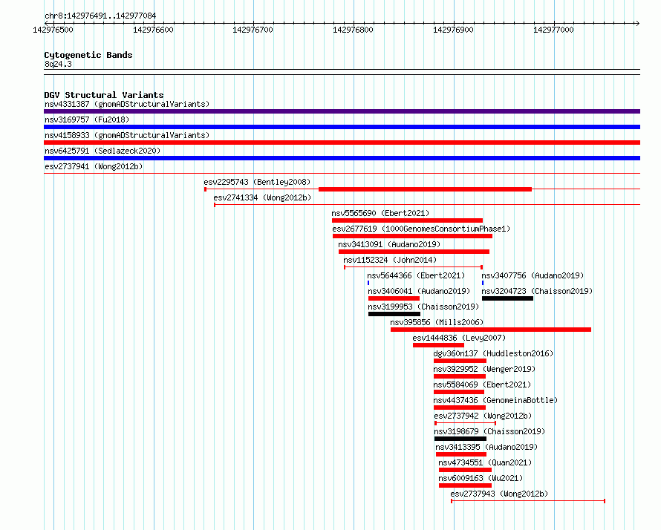Open nsv3407756 (Audano2019) label
This screenshot has height=530, width=661.
point(533,275)
